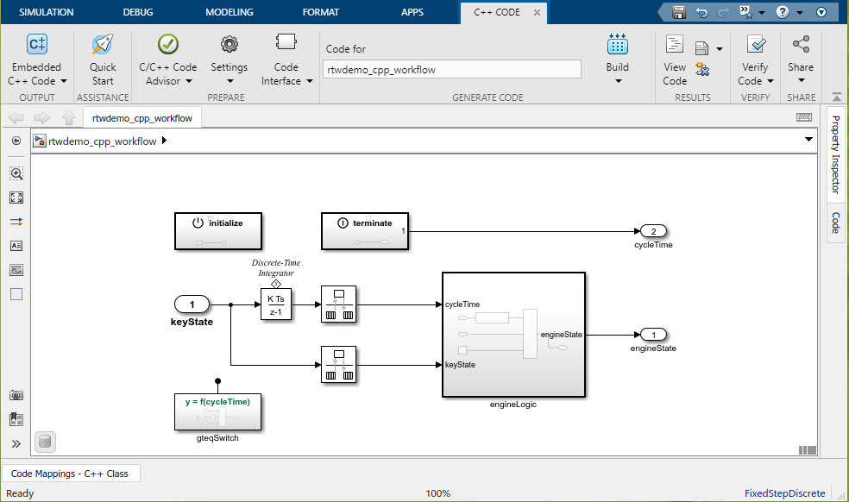Open the code generation report icon

click(x=701, y=49)
